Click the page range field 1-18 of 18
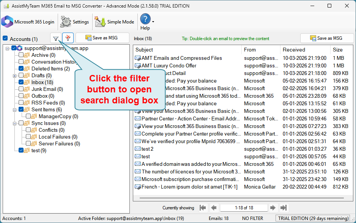The height and width of the screenshot is (223, 356). tap(244, 207)
